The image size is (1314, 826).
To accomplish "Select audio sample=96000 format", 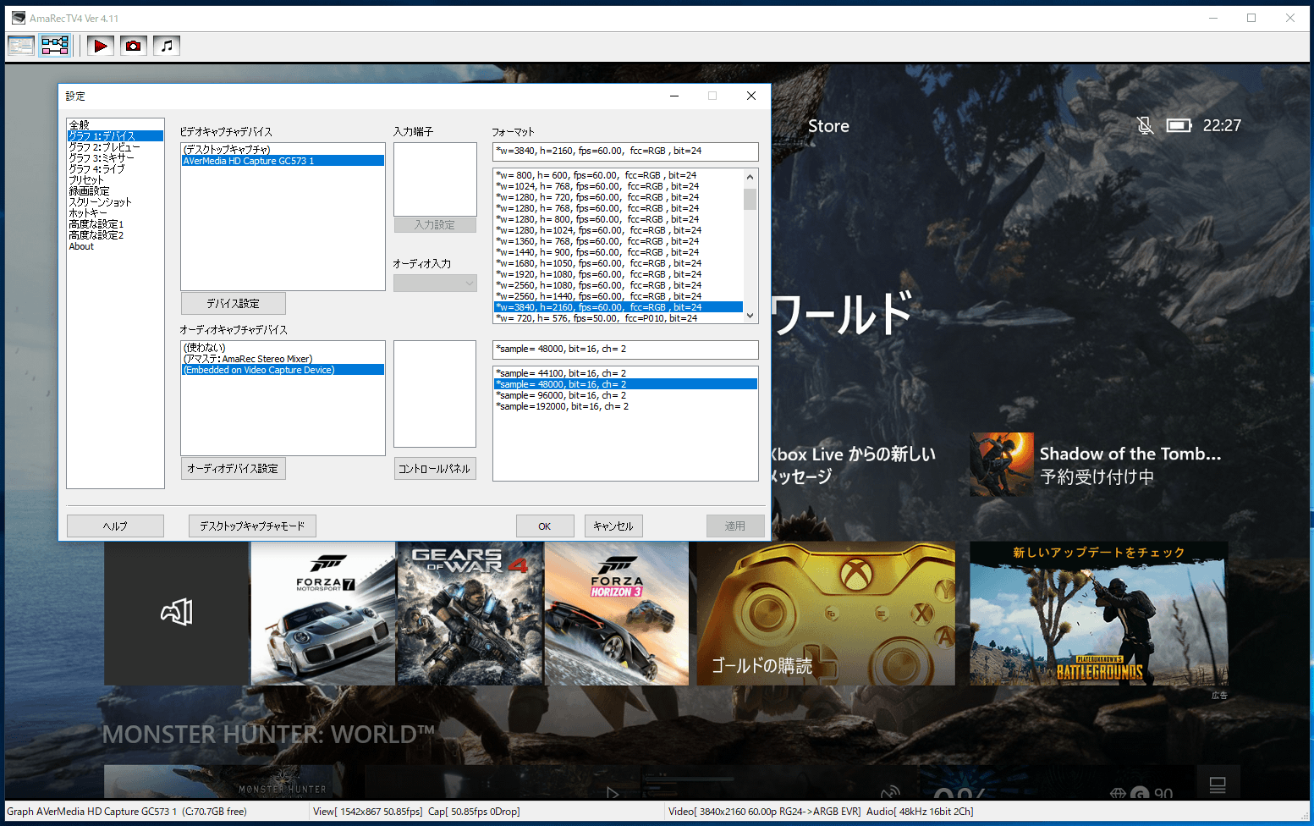I will pos(625,395).
